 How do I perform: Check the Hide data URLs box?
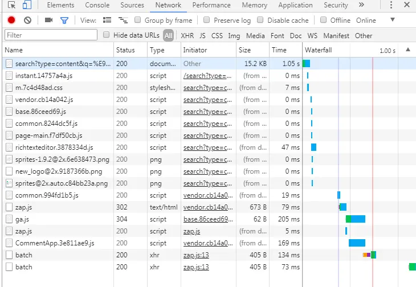[x=106, y=35]
